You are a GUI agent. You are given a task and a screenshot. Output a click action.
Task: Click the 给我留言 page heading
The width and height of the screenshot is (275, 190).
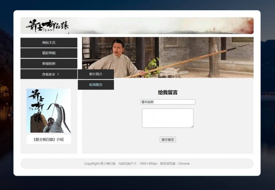point(168,92)
